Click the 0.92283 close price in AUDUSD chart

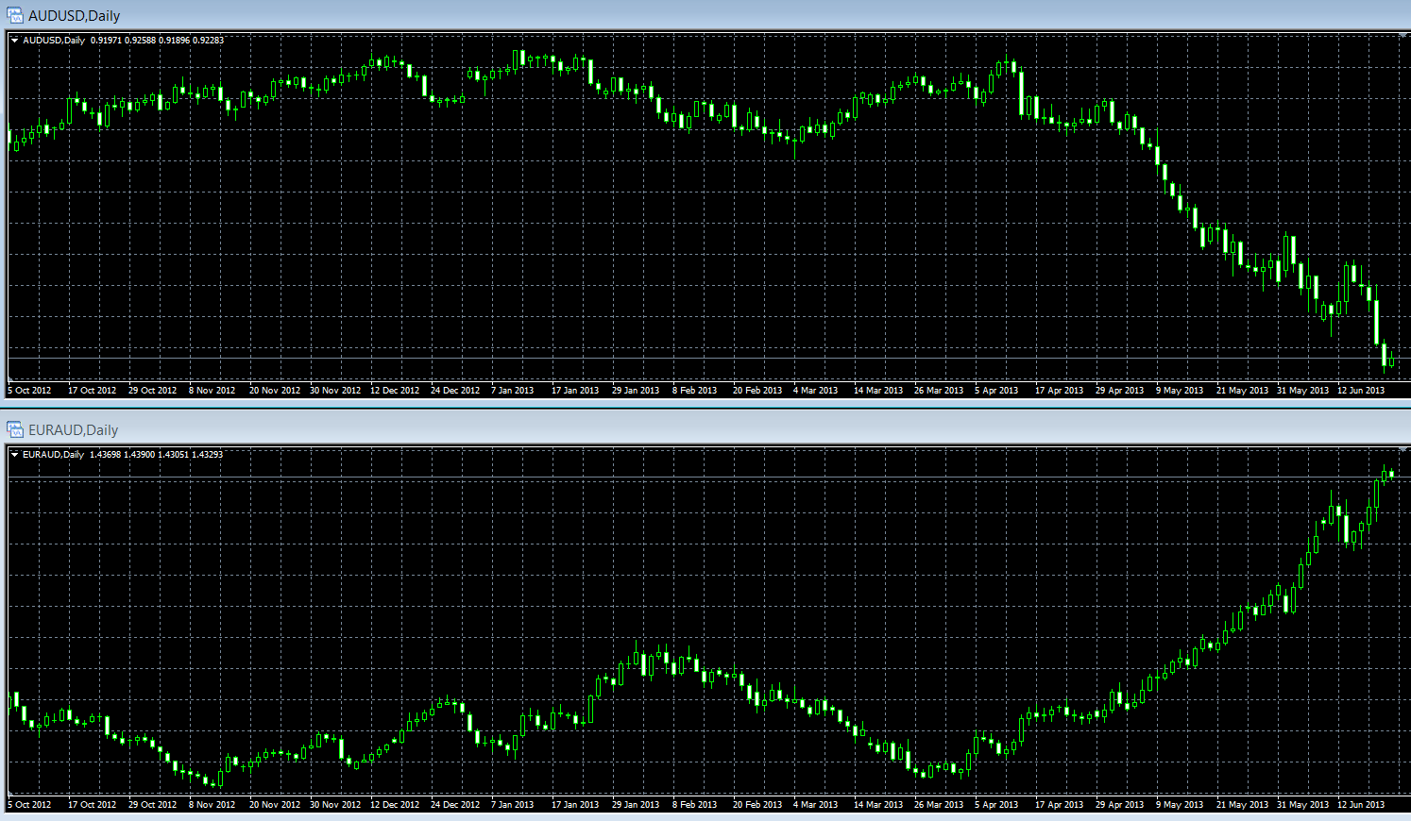pyautogui.click(x=208, y=41)
